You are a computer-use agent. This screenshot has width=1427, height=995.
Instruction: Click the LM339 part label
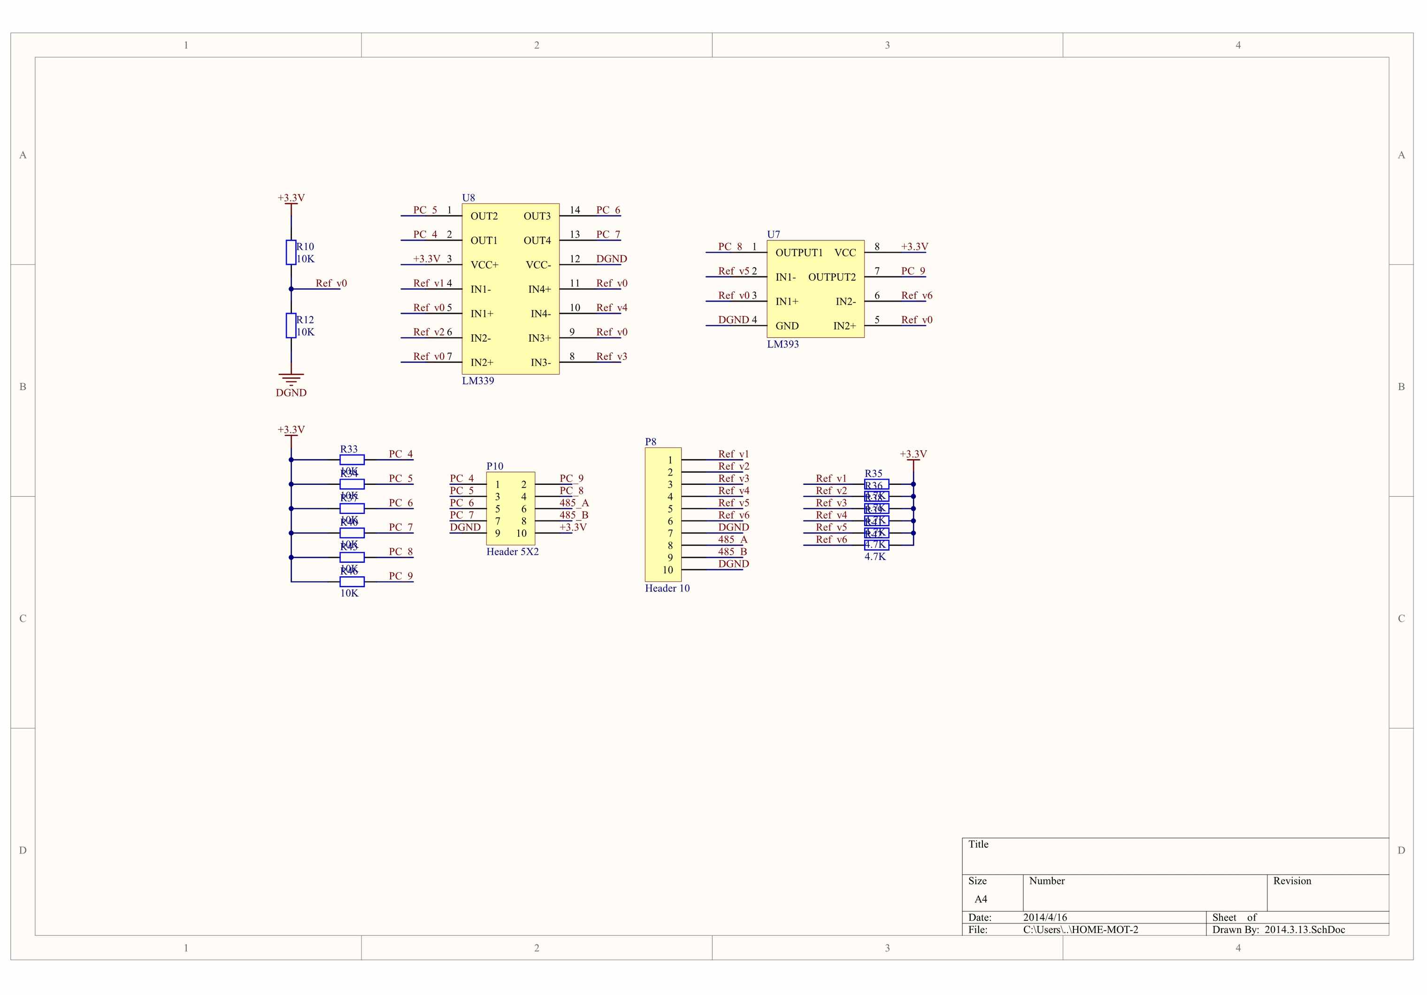tap(478, 380)
